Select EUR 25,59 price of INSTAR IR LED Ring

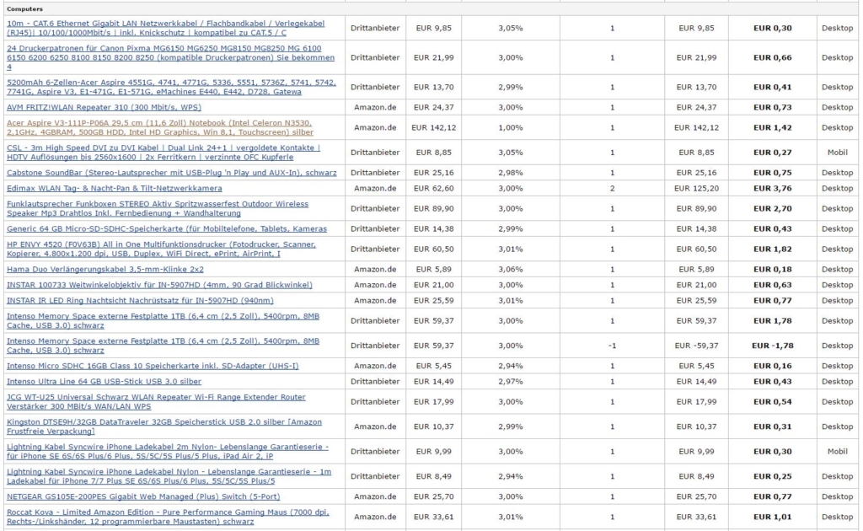(x=434, y=300)
